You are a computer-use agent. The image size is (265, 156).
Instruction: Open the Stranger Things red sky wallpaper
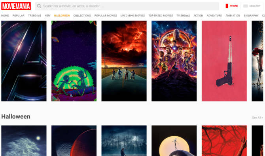(124, 61)
